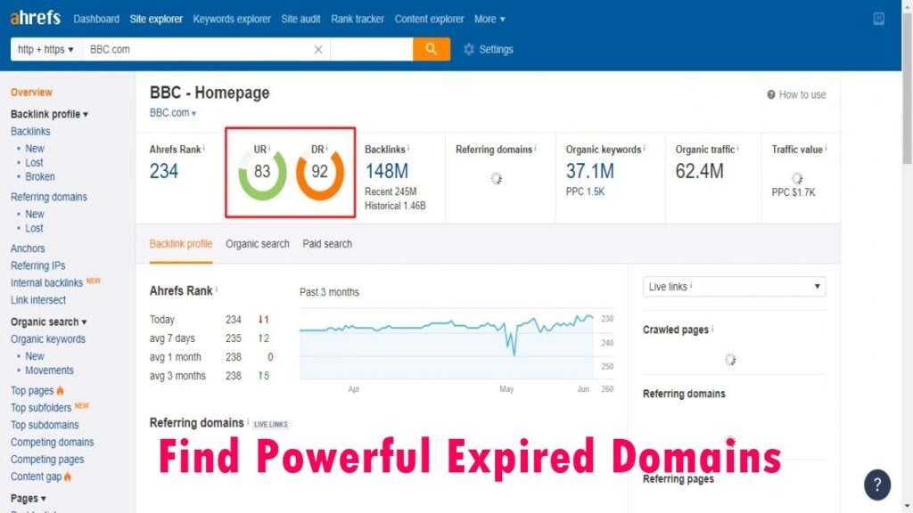
Task: Click info icon beside Ahrefs Rank metric
Action: coord(204,149)
